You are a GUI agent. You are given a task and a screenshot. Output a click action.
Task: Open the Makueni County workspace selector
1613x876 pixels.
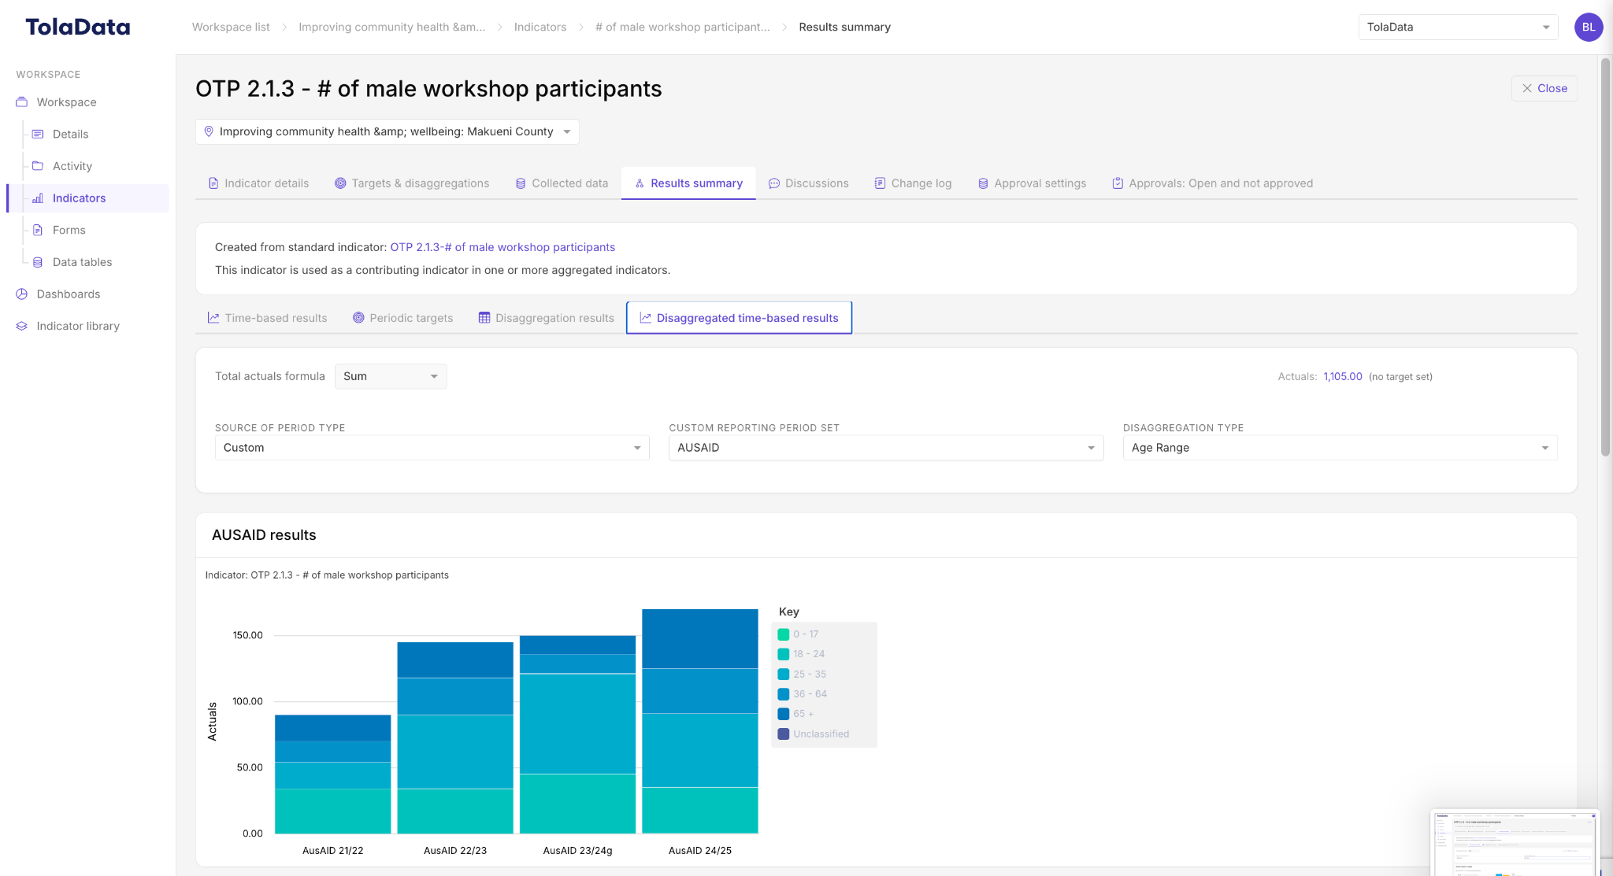(x=387, y=131)
